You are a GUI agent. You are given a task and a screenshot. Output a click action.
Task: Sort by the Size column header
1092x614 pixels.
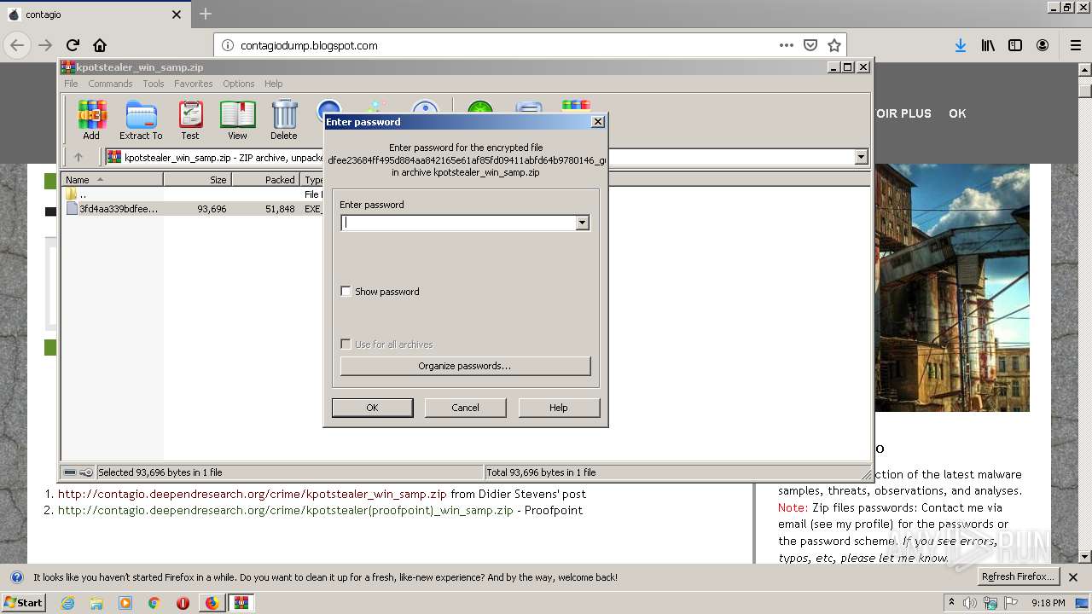[197, 180]
